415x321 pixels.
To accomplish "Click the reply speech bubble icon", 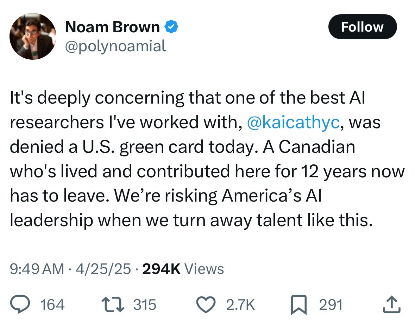I will pos(20,304).
